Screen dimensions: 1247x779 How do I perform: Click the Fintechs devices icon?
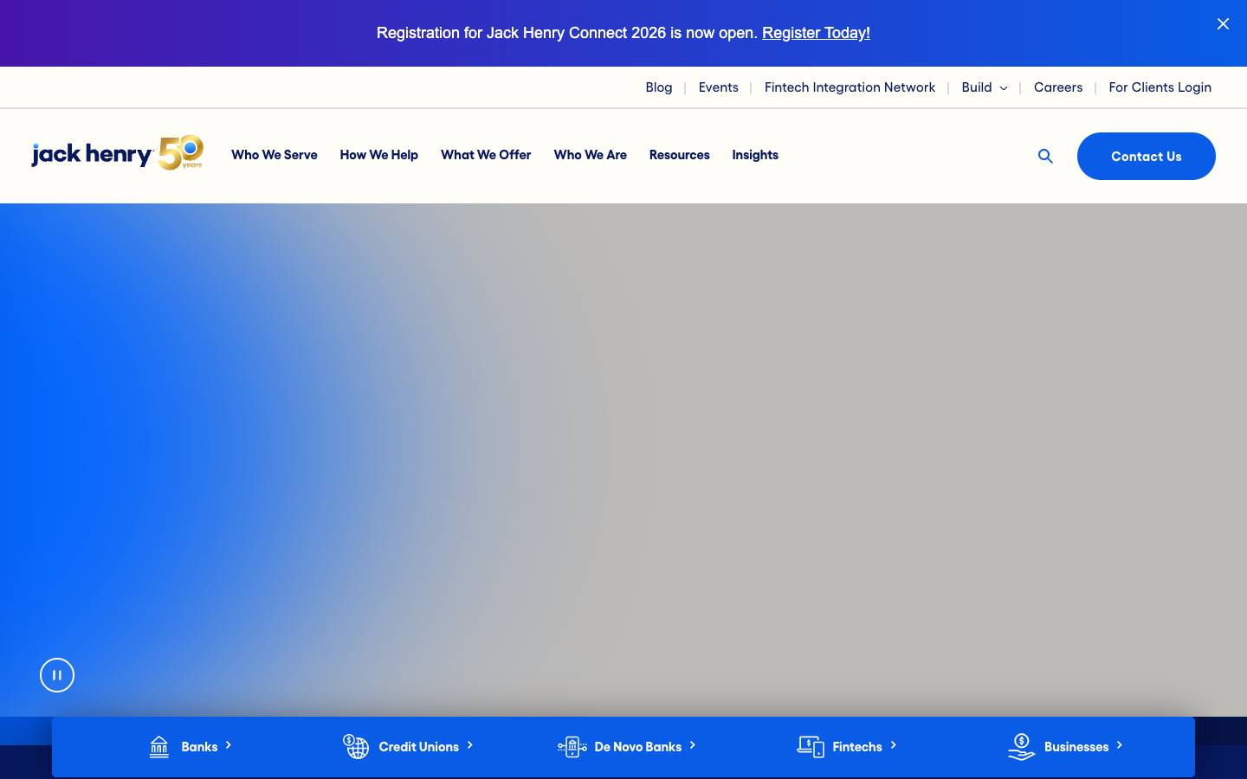pos(811,746)
